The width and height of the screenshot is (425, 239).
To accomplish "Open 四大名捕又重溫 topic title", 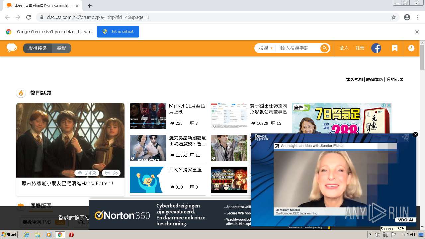I will tap(185, 170).
